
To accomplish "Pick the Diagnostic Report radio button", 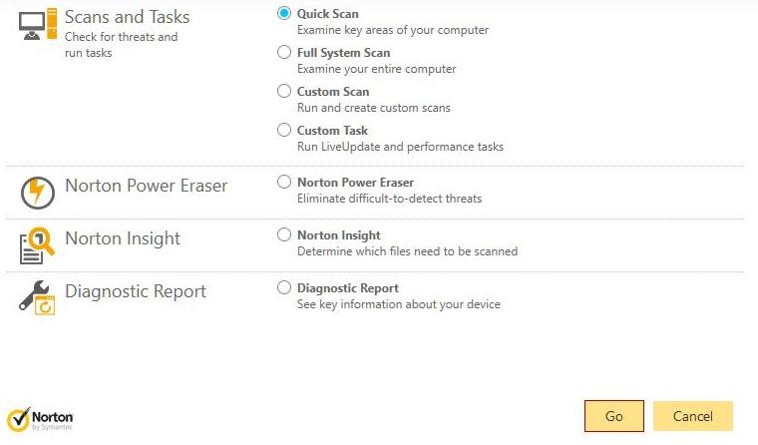I will coord(284,288).
